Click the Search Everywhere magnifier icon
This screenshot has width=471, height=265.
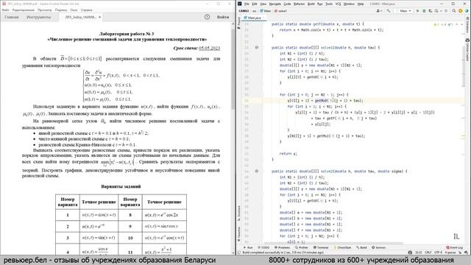[x=454, y=11]
